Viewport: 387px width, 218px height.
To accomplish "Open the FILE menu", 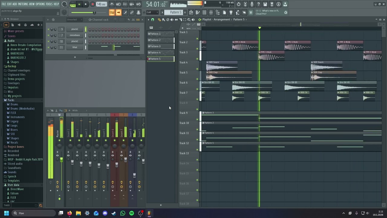I will click(x=4, y=4).
